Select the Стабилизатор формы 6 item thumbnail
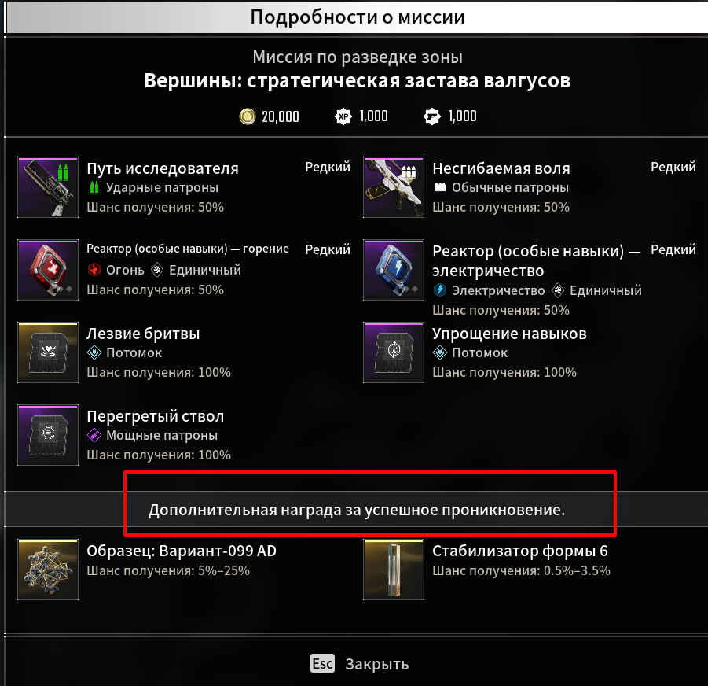Viewport: 708px width, 686px height. [x=394, y=570]
